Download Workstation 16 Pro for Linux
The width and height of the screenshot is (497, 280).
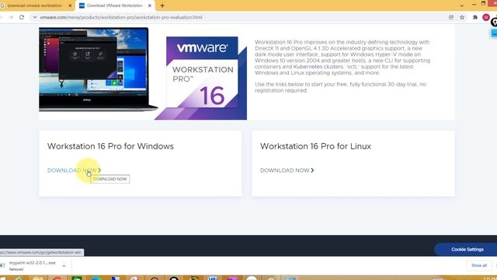287,170
